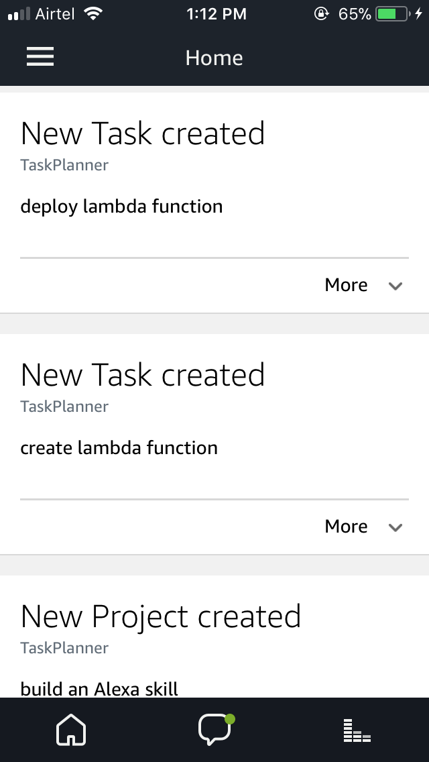
Task: Tap the 1:12 PM clock display
Action: [x=216, y=13]
